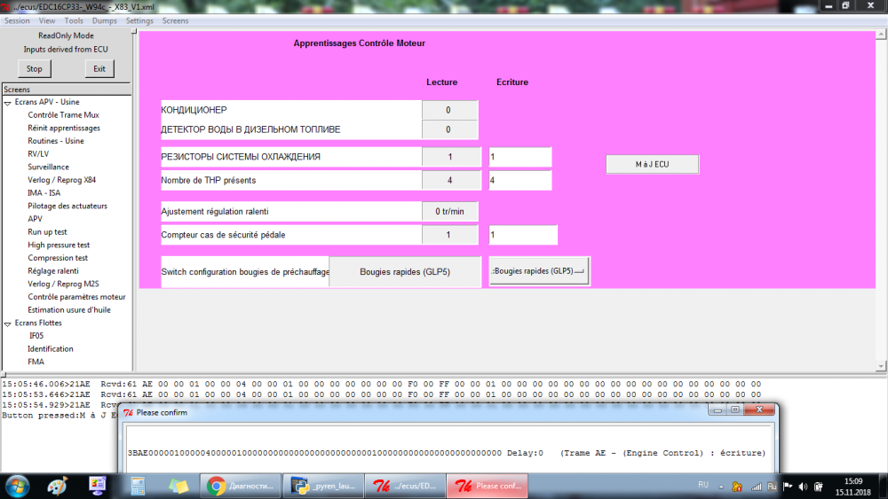Switch to Please conf... taskbar window
888x499 pixels.
[488, 486]
